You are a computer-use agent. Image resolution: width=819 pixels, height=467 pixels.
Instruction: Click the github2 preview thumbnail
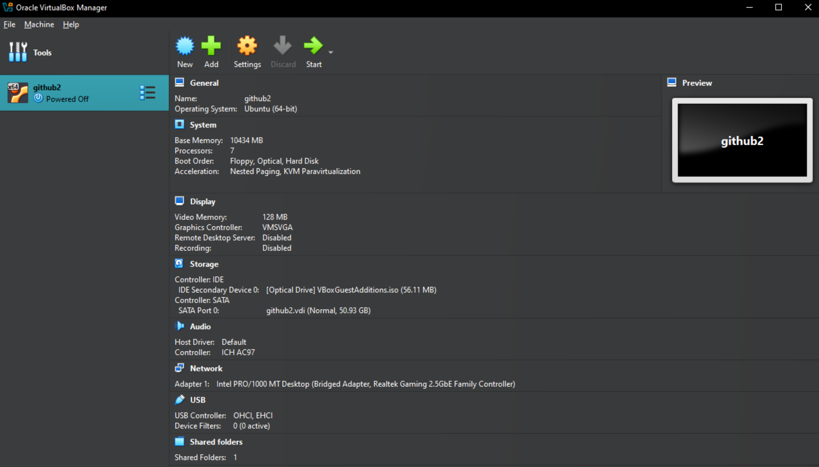pyautogui.click(x=742, y=140)
